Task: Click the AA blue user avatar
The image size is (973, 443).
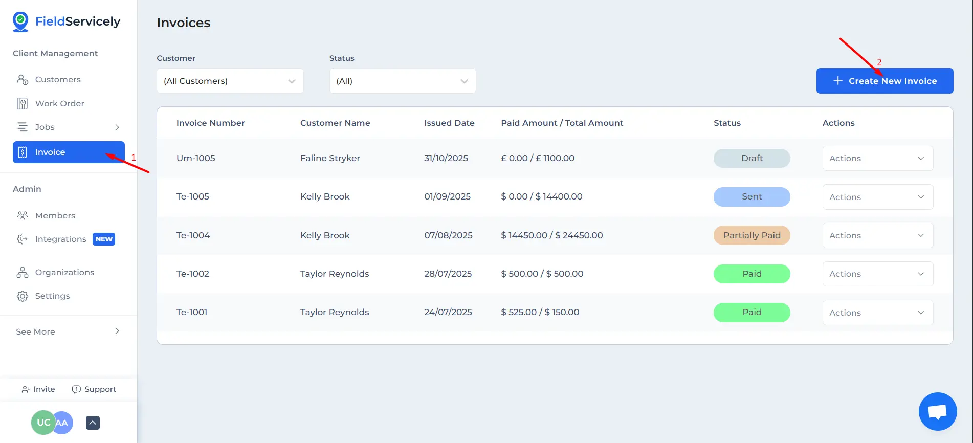Action: point(63,423)
